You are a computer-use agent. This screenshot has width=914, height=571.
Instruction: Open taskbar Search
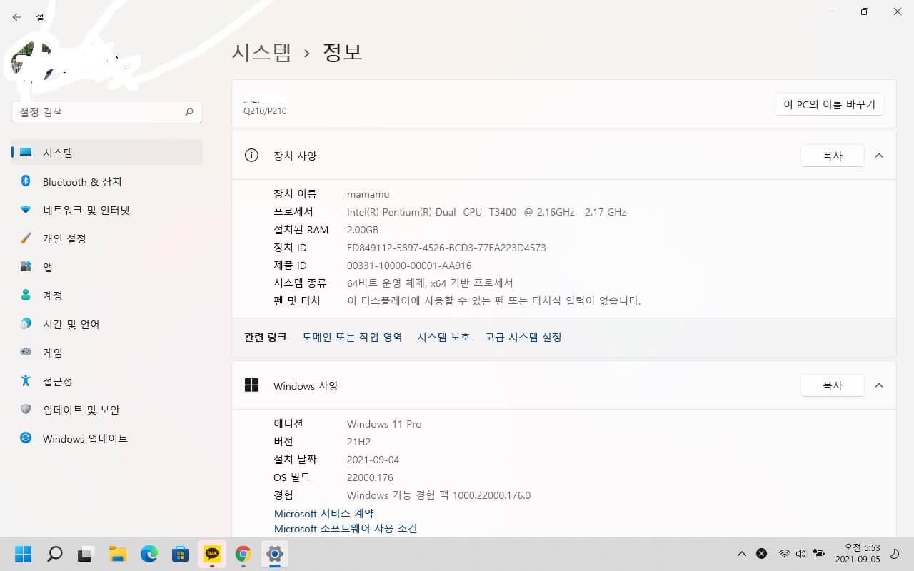click(55, 553)
